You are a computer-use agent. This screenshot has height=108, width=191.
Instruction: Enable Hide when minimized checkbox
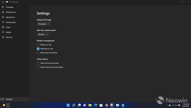38,53
